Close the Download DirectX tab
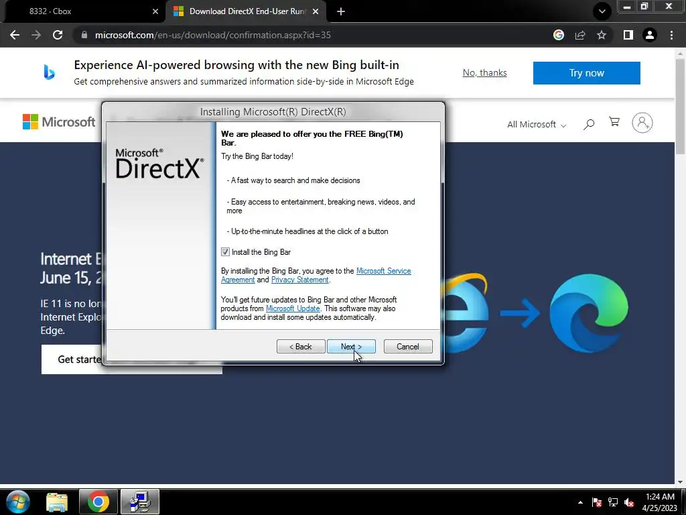686x515 pixels. coord(316,11)
